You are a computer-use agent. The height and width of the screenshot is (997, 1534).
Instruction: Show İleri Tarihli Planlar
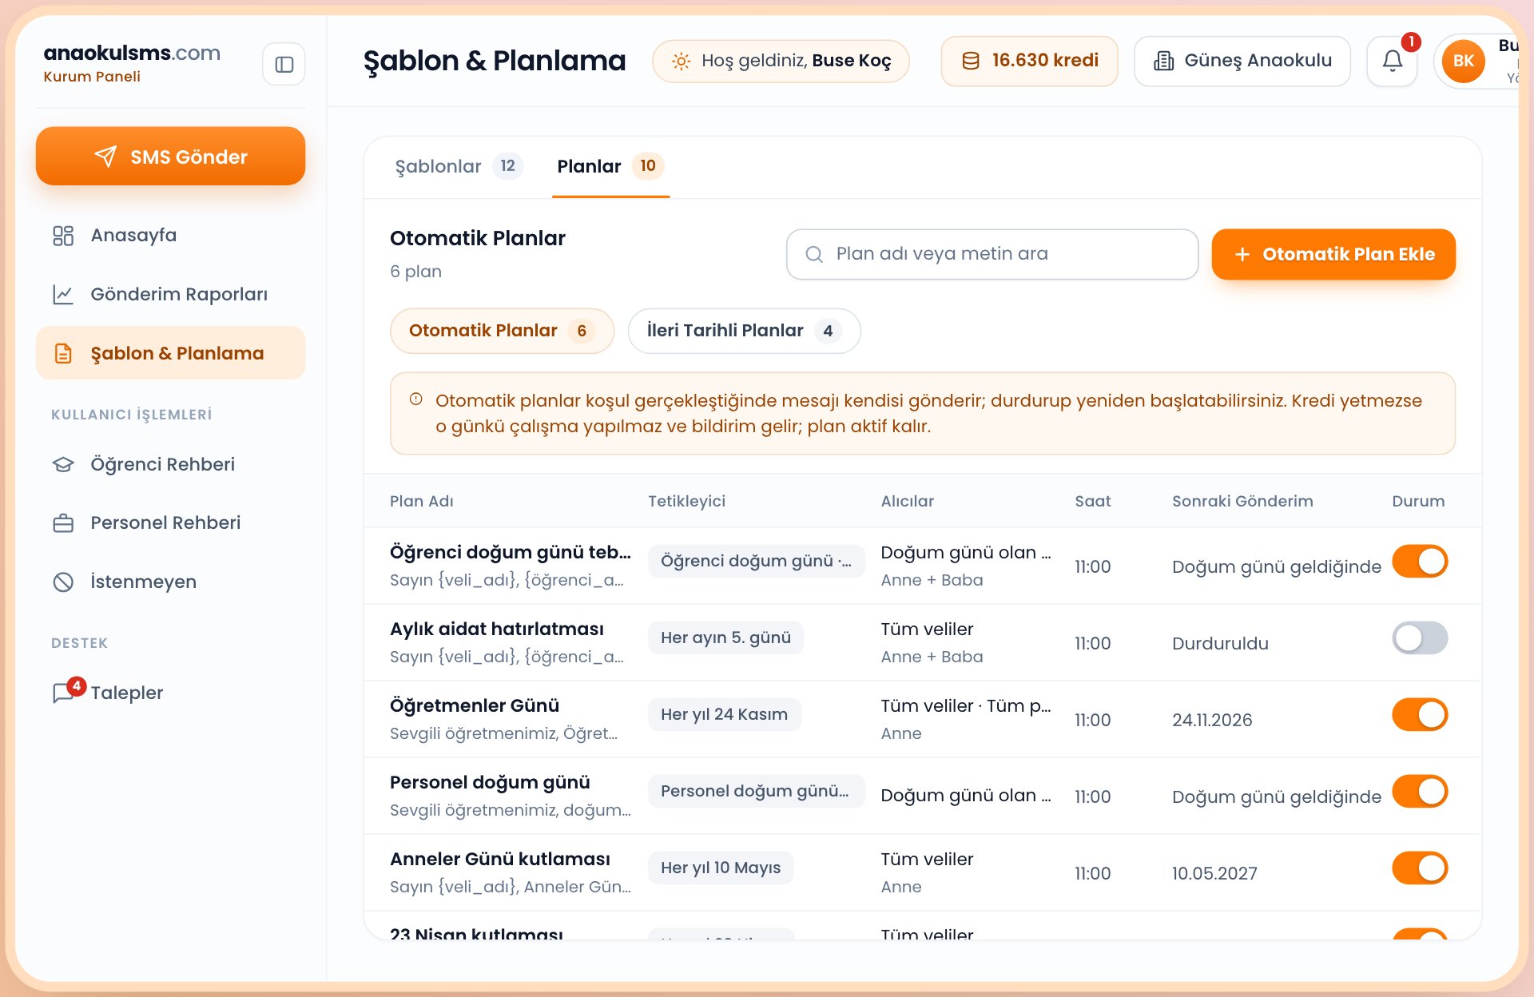point(744,331)
